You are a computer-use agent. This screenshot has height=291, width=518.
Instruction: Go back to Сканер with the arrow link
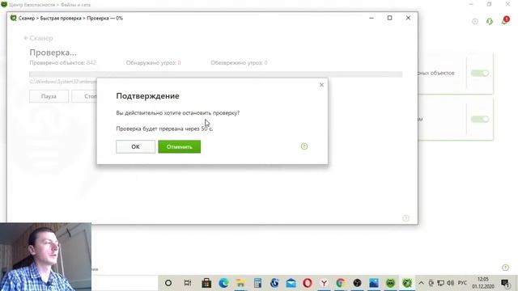pos(38,38)
